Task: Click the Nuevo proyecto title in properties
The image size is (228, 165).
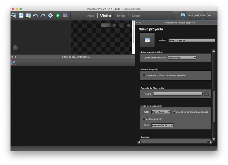Action: click(x=151, y=29)
